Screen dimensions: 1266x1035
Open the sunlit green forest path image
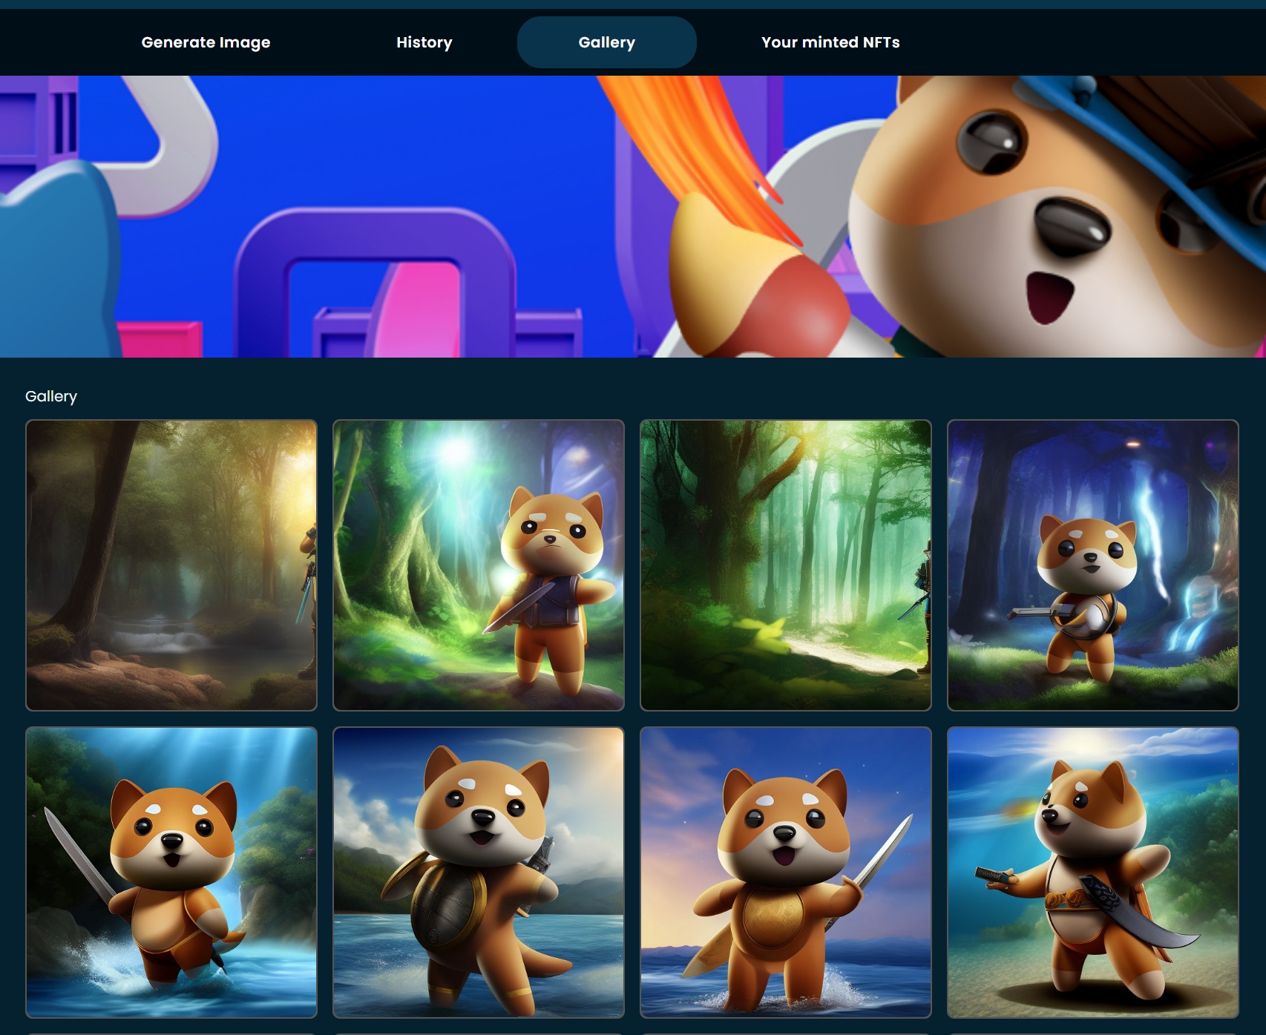click(x=785, y=565)
